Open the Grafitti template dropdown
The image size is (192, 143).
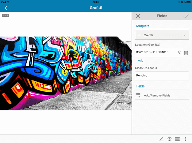click(162, 35)
